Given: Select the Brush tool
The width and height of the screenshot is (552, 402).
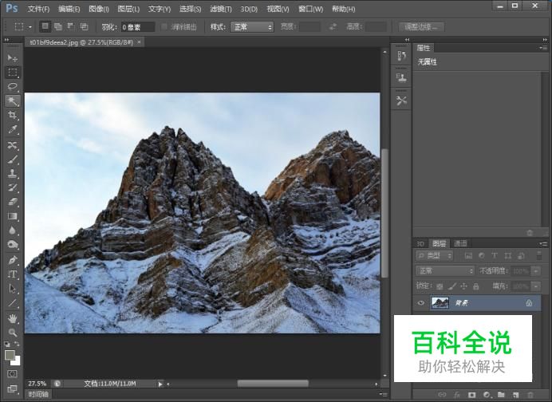Looking at the screenshot, I should tap(13, 160).
